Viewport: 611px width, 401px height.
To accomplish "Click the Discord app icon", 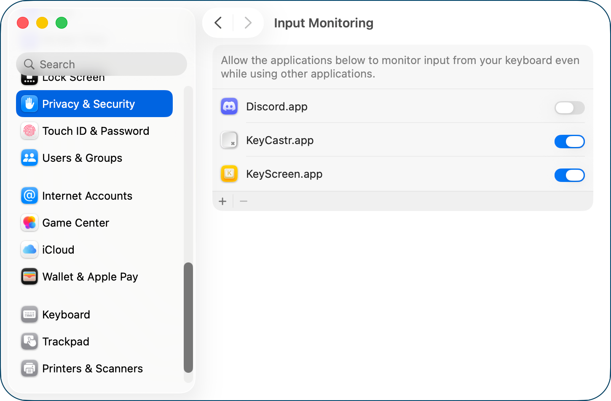I will (229, 106).
